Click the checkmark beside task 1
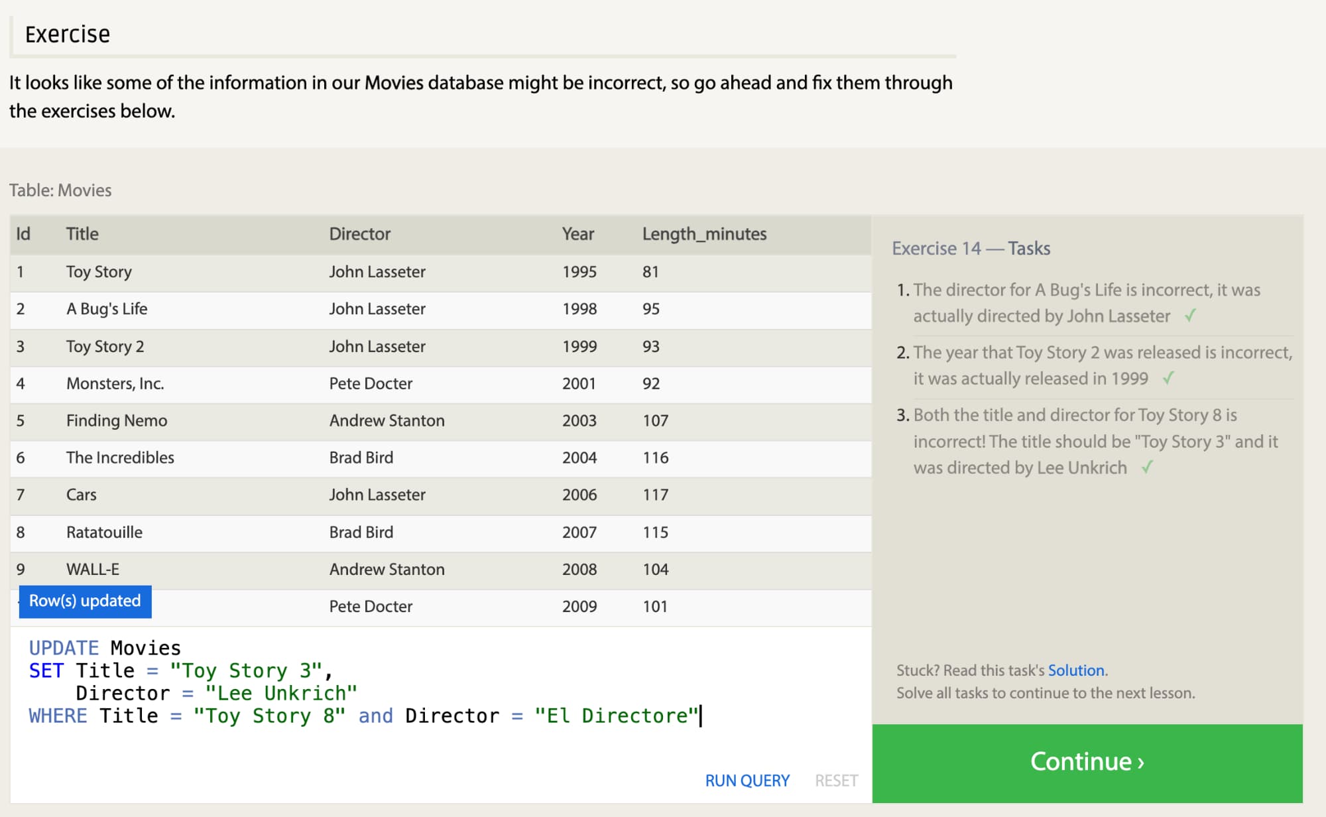The height and width of the screenshot is (817, 1326). [1190, 316]
